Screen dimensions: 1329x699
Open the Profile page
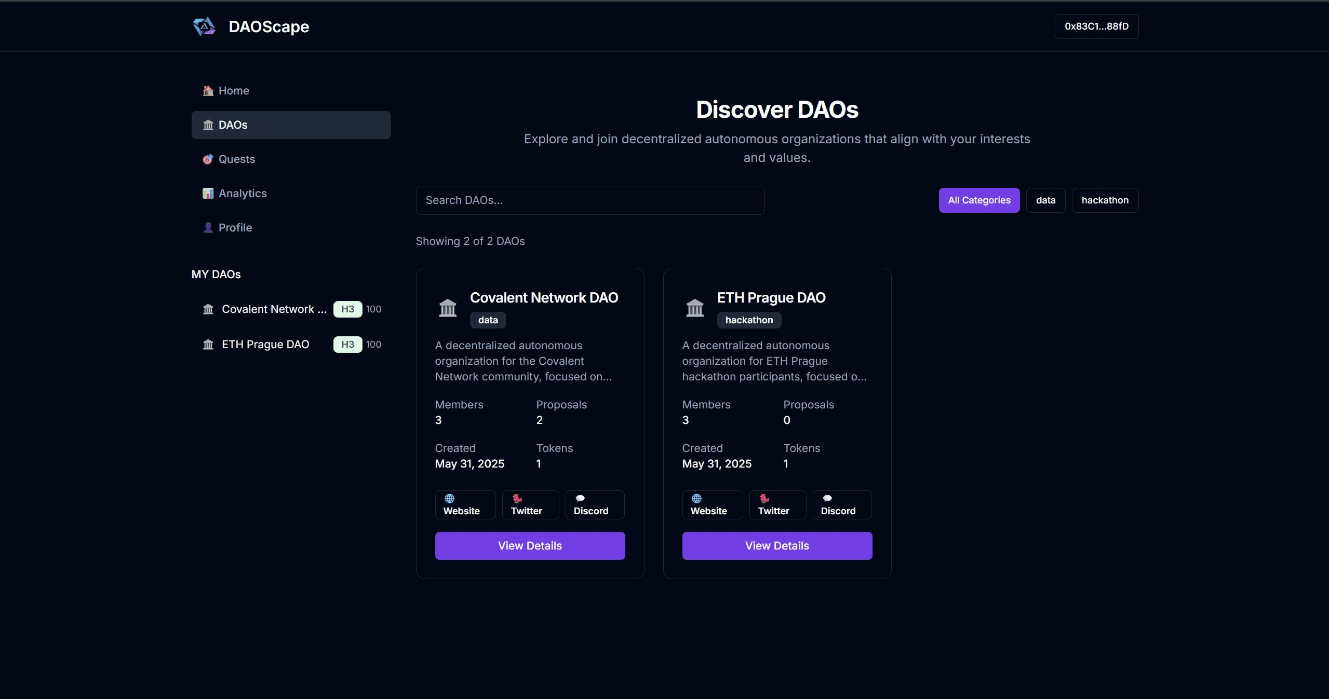point(235,228)
